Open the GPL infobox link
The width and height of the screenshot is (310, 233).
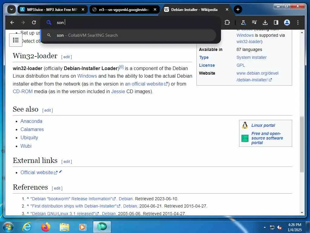pyautogui.click(x=241, y=66)
